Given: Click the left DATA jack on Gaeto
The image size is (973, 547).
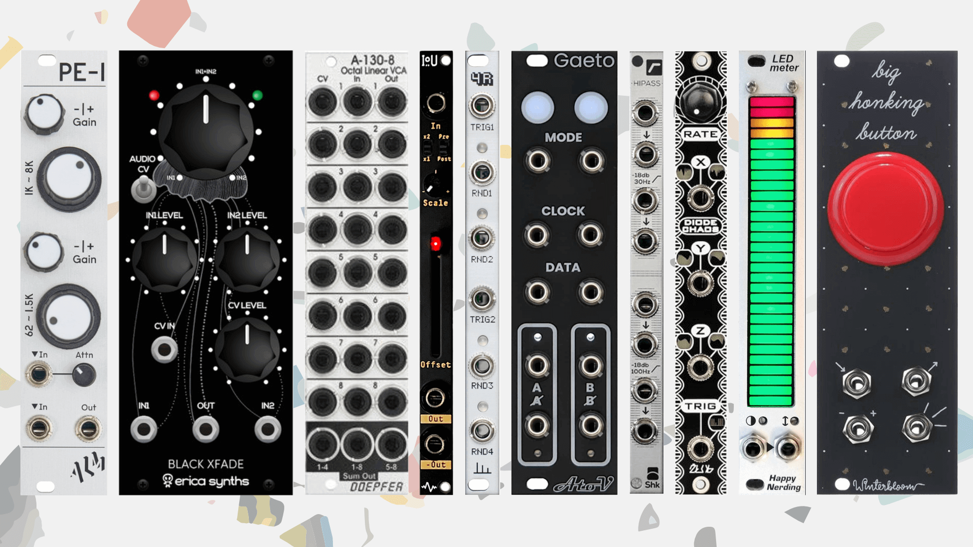Looking at the screenshot, I should click(x=537, y=292).
